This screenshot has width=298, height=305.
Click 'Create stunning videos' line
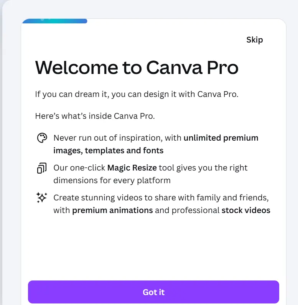coord(161,198)
